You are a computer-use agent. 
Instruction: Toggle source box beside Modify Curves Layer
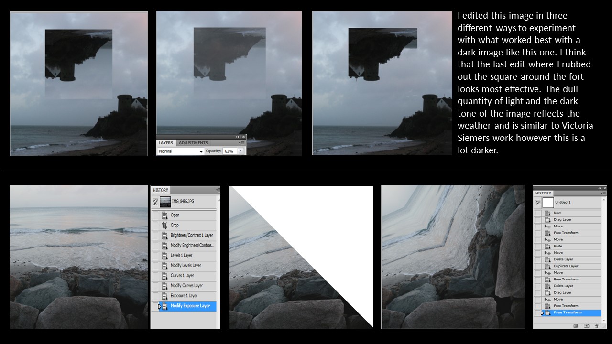(155, 285)
